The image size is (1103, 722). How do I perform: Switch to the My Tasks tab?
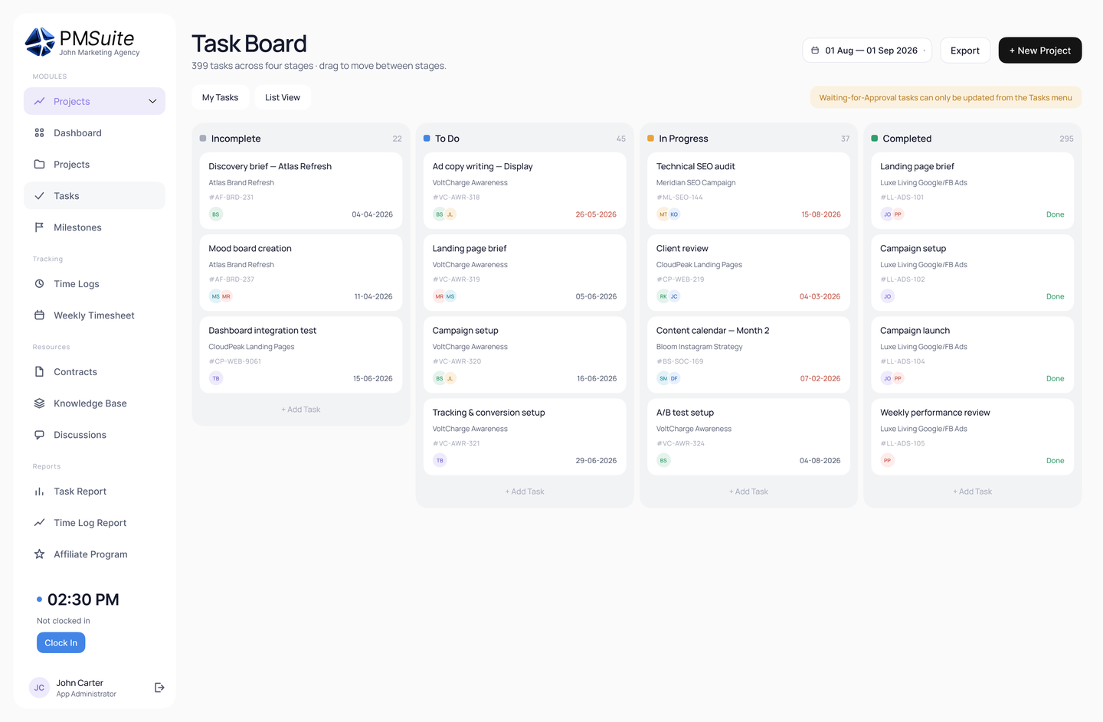[x=220, y=97]
